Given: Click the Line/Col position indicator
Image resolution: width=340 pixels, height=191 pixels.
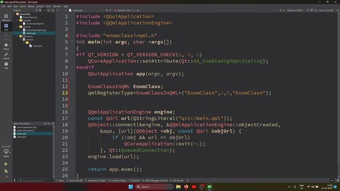Looking at the screenshot, I should pyautogui.click(x=326, y=11).
